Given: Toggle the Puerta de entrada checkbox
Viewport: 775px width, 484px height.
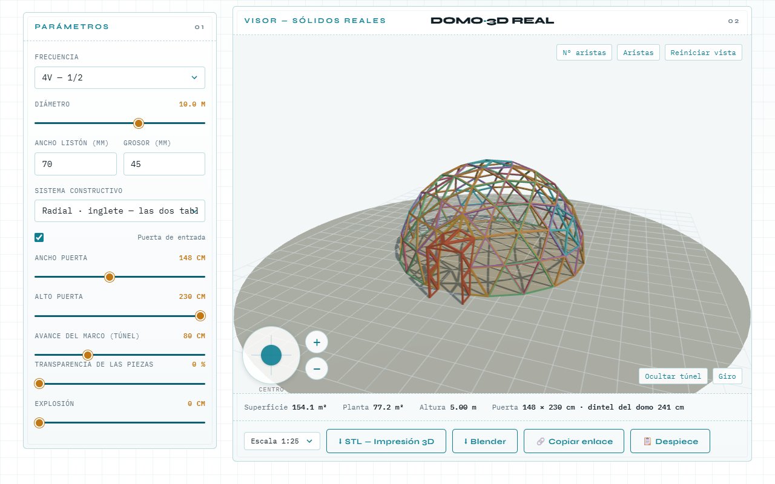Looking at the screenshot, I should coord(39,237).
